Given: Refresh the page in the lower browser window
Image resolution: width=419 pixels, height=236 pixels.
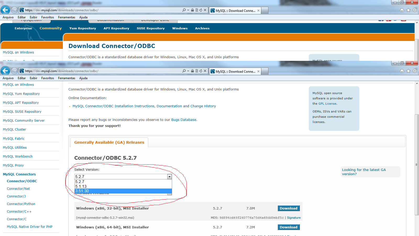Looking at the screenshot, I should pyautogui.click(x=201, y=71).
